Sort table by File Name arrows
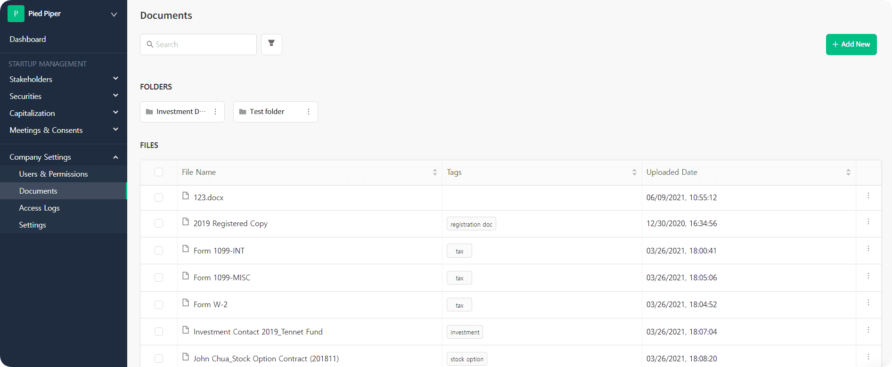Viewport: 892px width, 367px height. coord(435,172)
